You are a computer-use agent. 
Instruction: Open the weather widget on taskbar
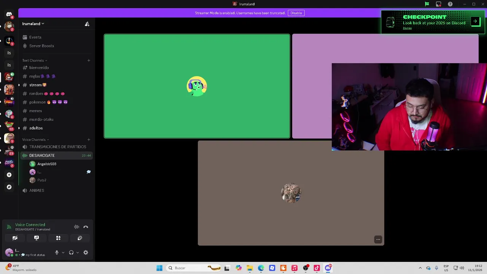coord(21,268)
